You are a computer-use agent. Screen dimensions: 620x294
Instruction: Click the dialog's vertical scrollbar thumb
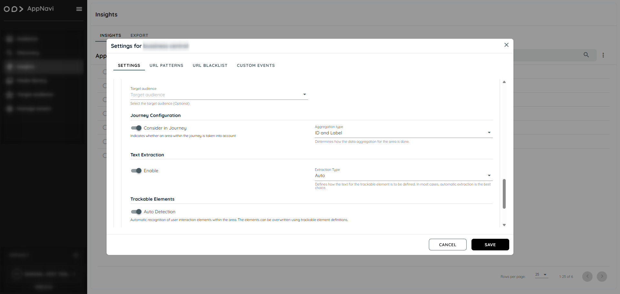point(504,194)
